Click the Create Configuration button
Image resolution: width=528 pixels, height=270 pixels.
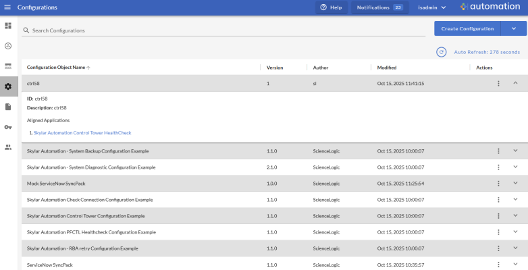pos(467,28)
